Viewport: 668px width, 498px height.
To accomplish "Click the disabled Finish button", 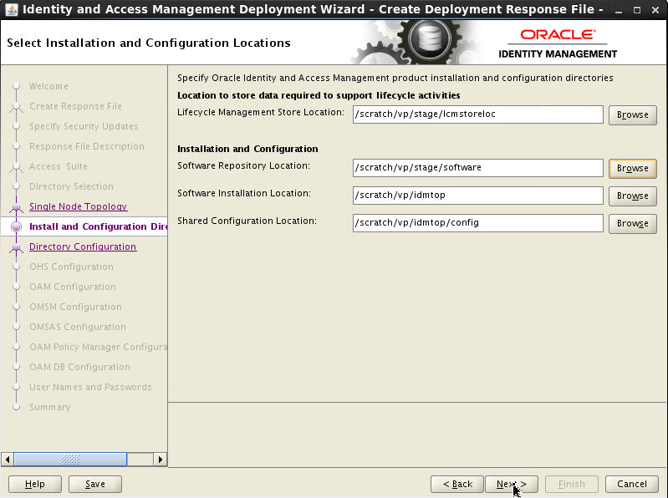I will pos(572,484).
